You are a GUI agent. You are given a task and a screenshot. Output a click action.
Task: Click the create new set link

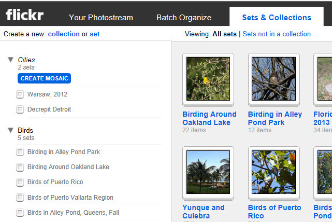point(94,34)
